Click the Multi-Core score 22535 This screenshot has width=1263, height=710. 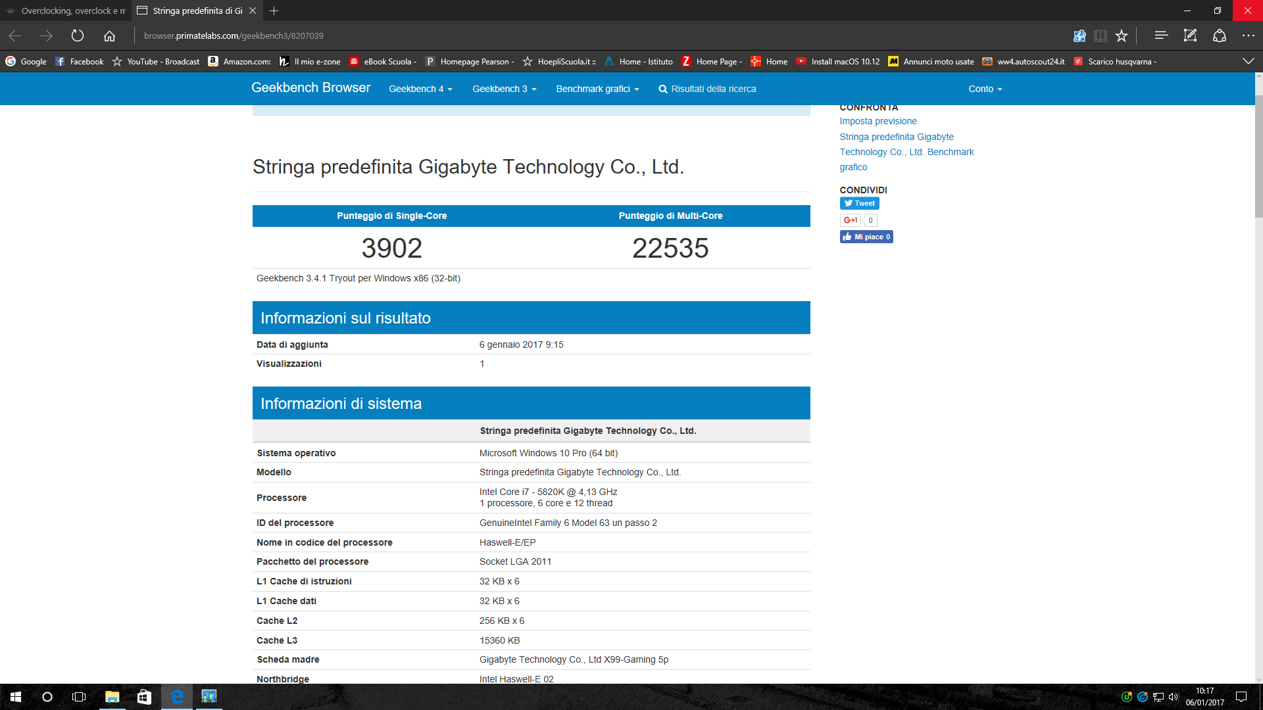pos(670,248)
